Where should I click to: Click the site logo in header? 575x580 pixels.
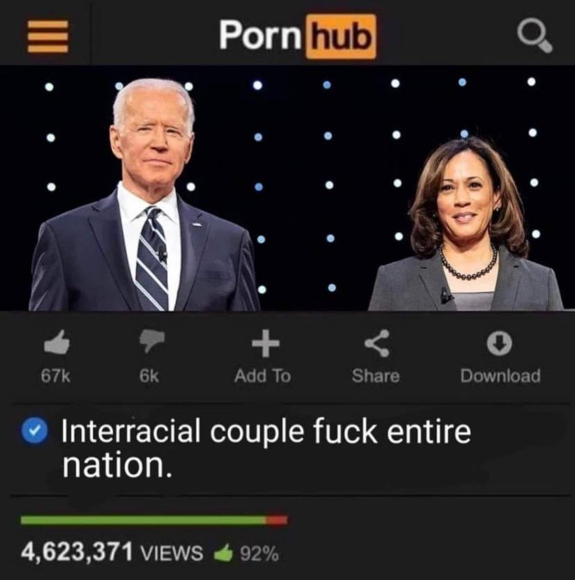298,36
